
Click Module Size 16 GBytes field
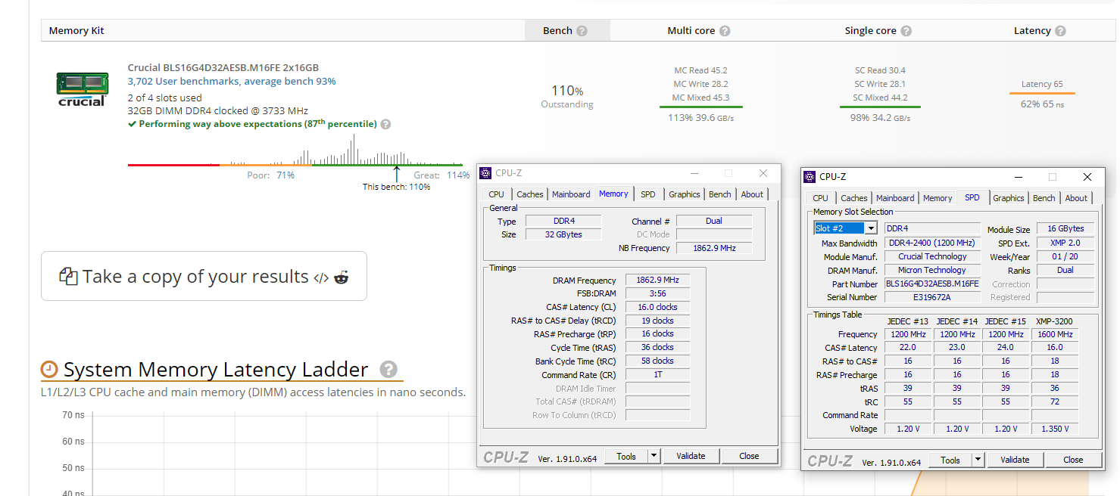[x=1065, y=228]
